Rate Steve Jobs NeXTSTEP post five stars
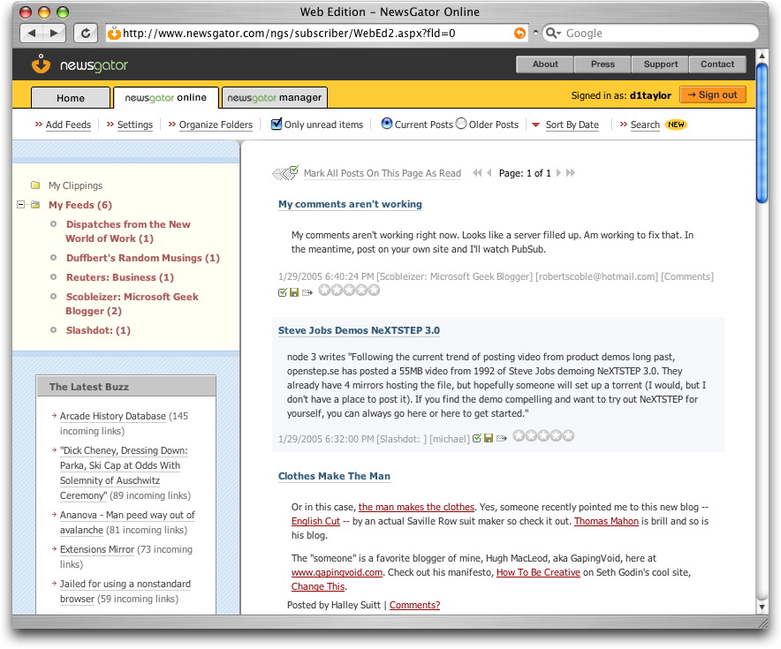 568,435
